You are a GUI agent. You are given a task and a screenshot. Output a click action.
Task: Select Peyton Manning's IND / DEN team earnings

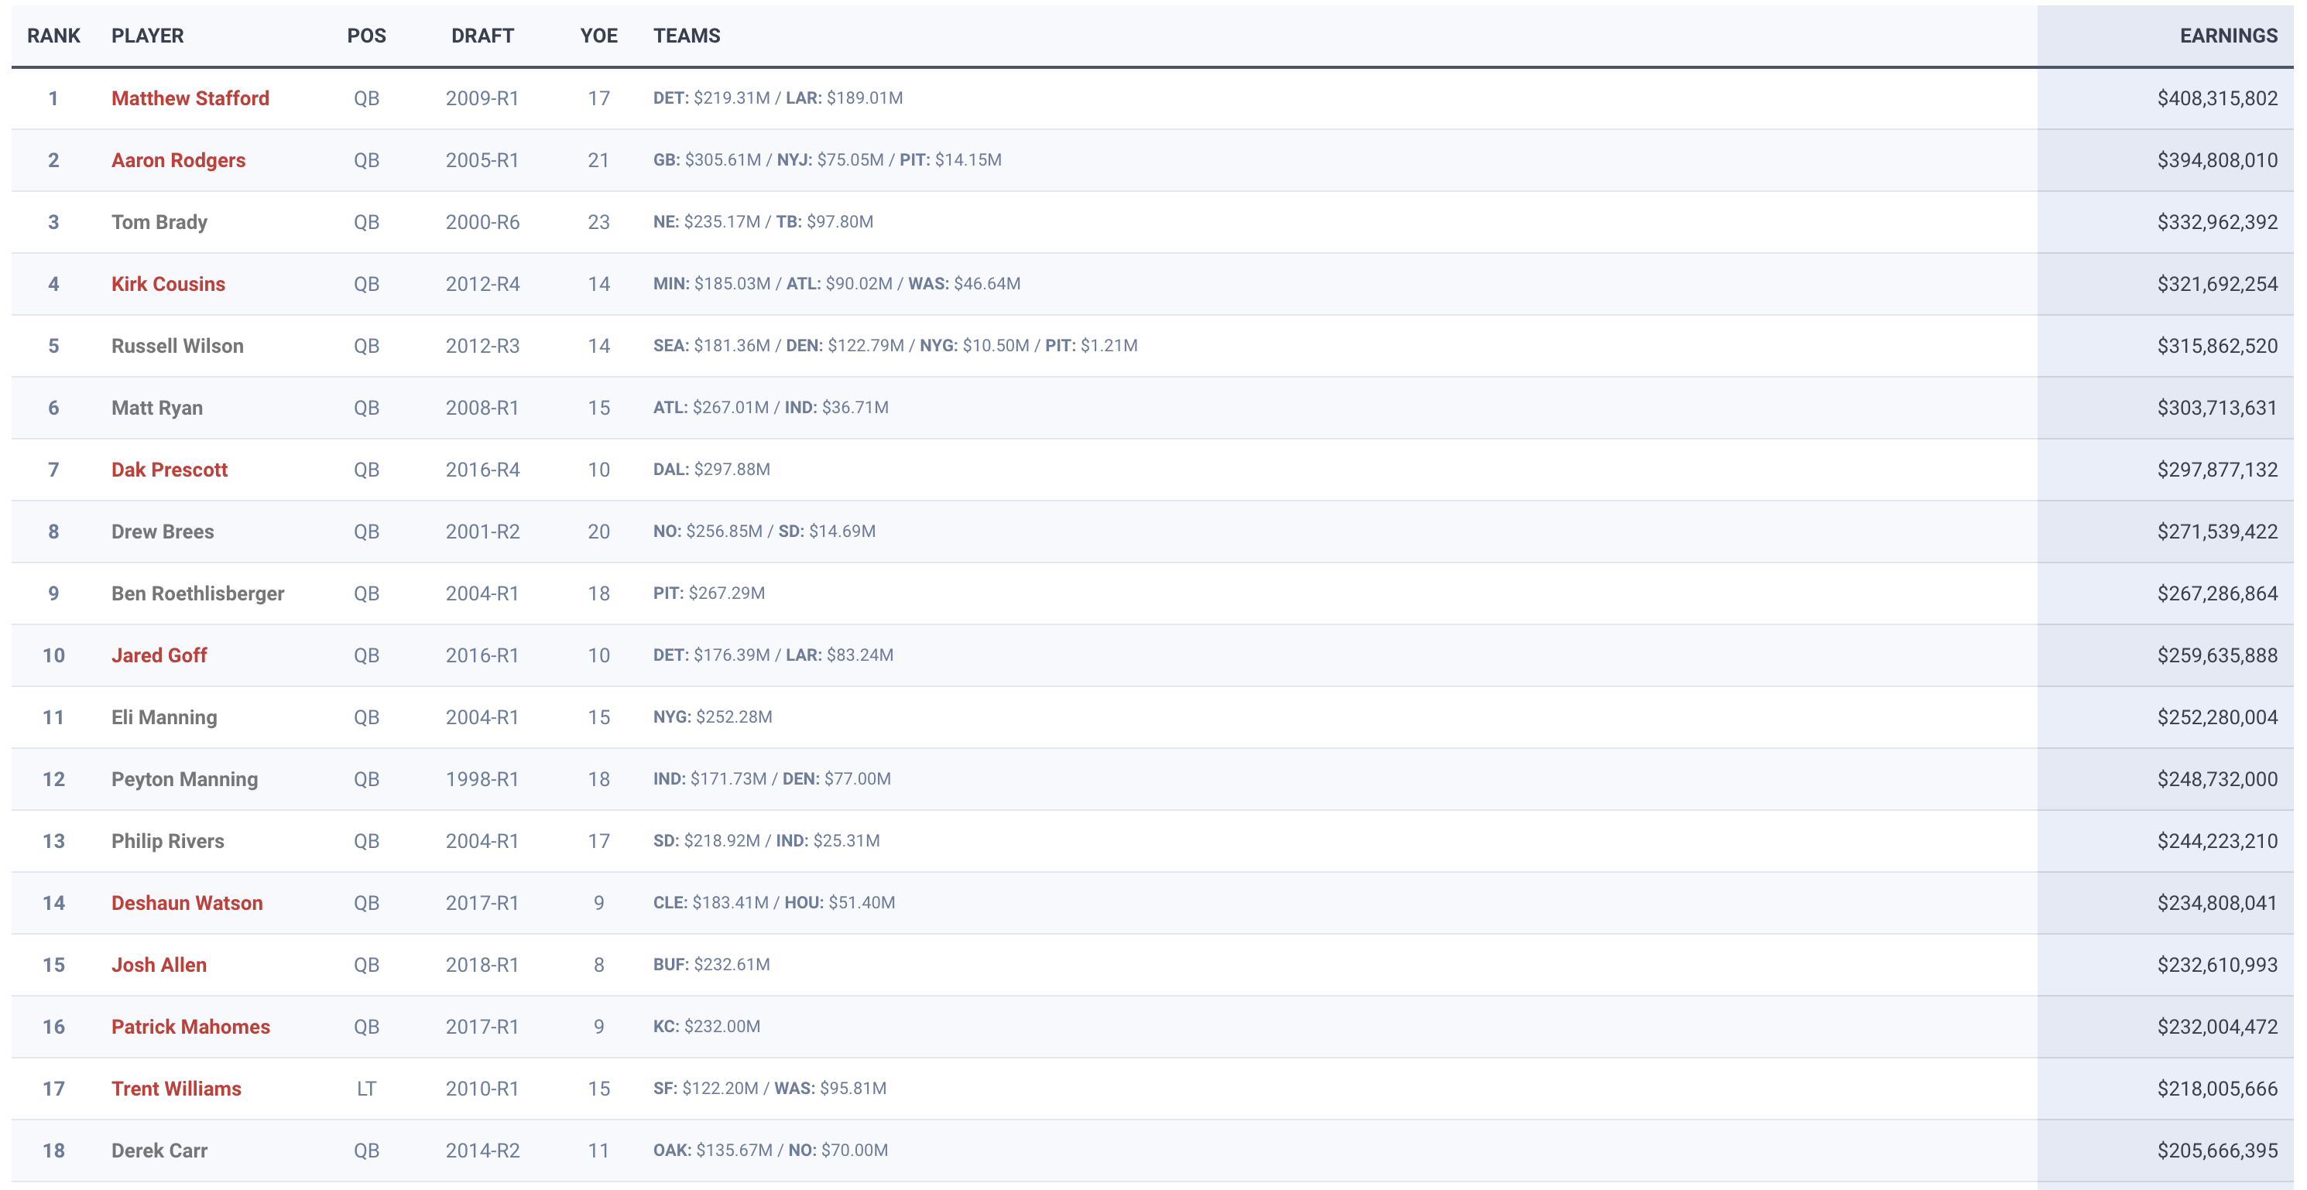tap(772, 779)
